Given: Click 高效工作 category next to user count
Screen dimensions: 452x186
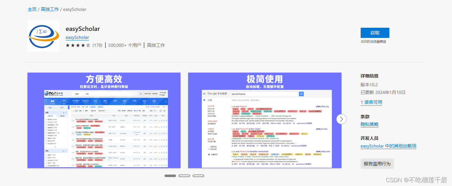Looking at the screenshot, I should pyautogui.click(x=156, y=45).
